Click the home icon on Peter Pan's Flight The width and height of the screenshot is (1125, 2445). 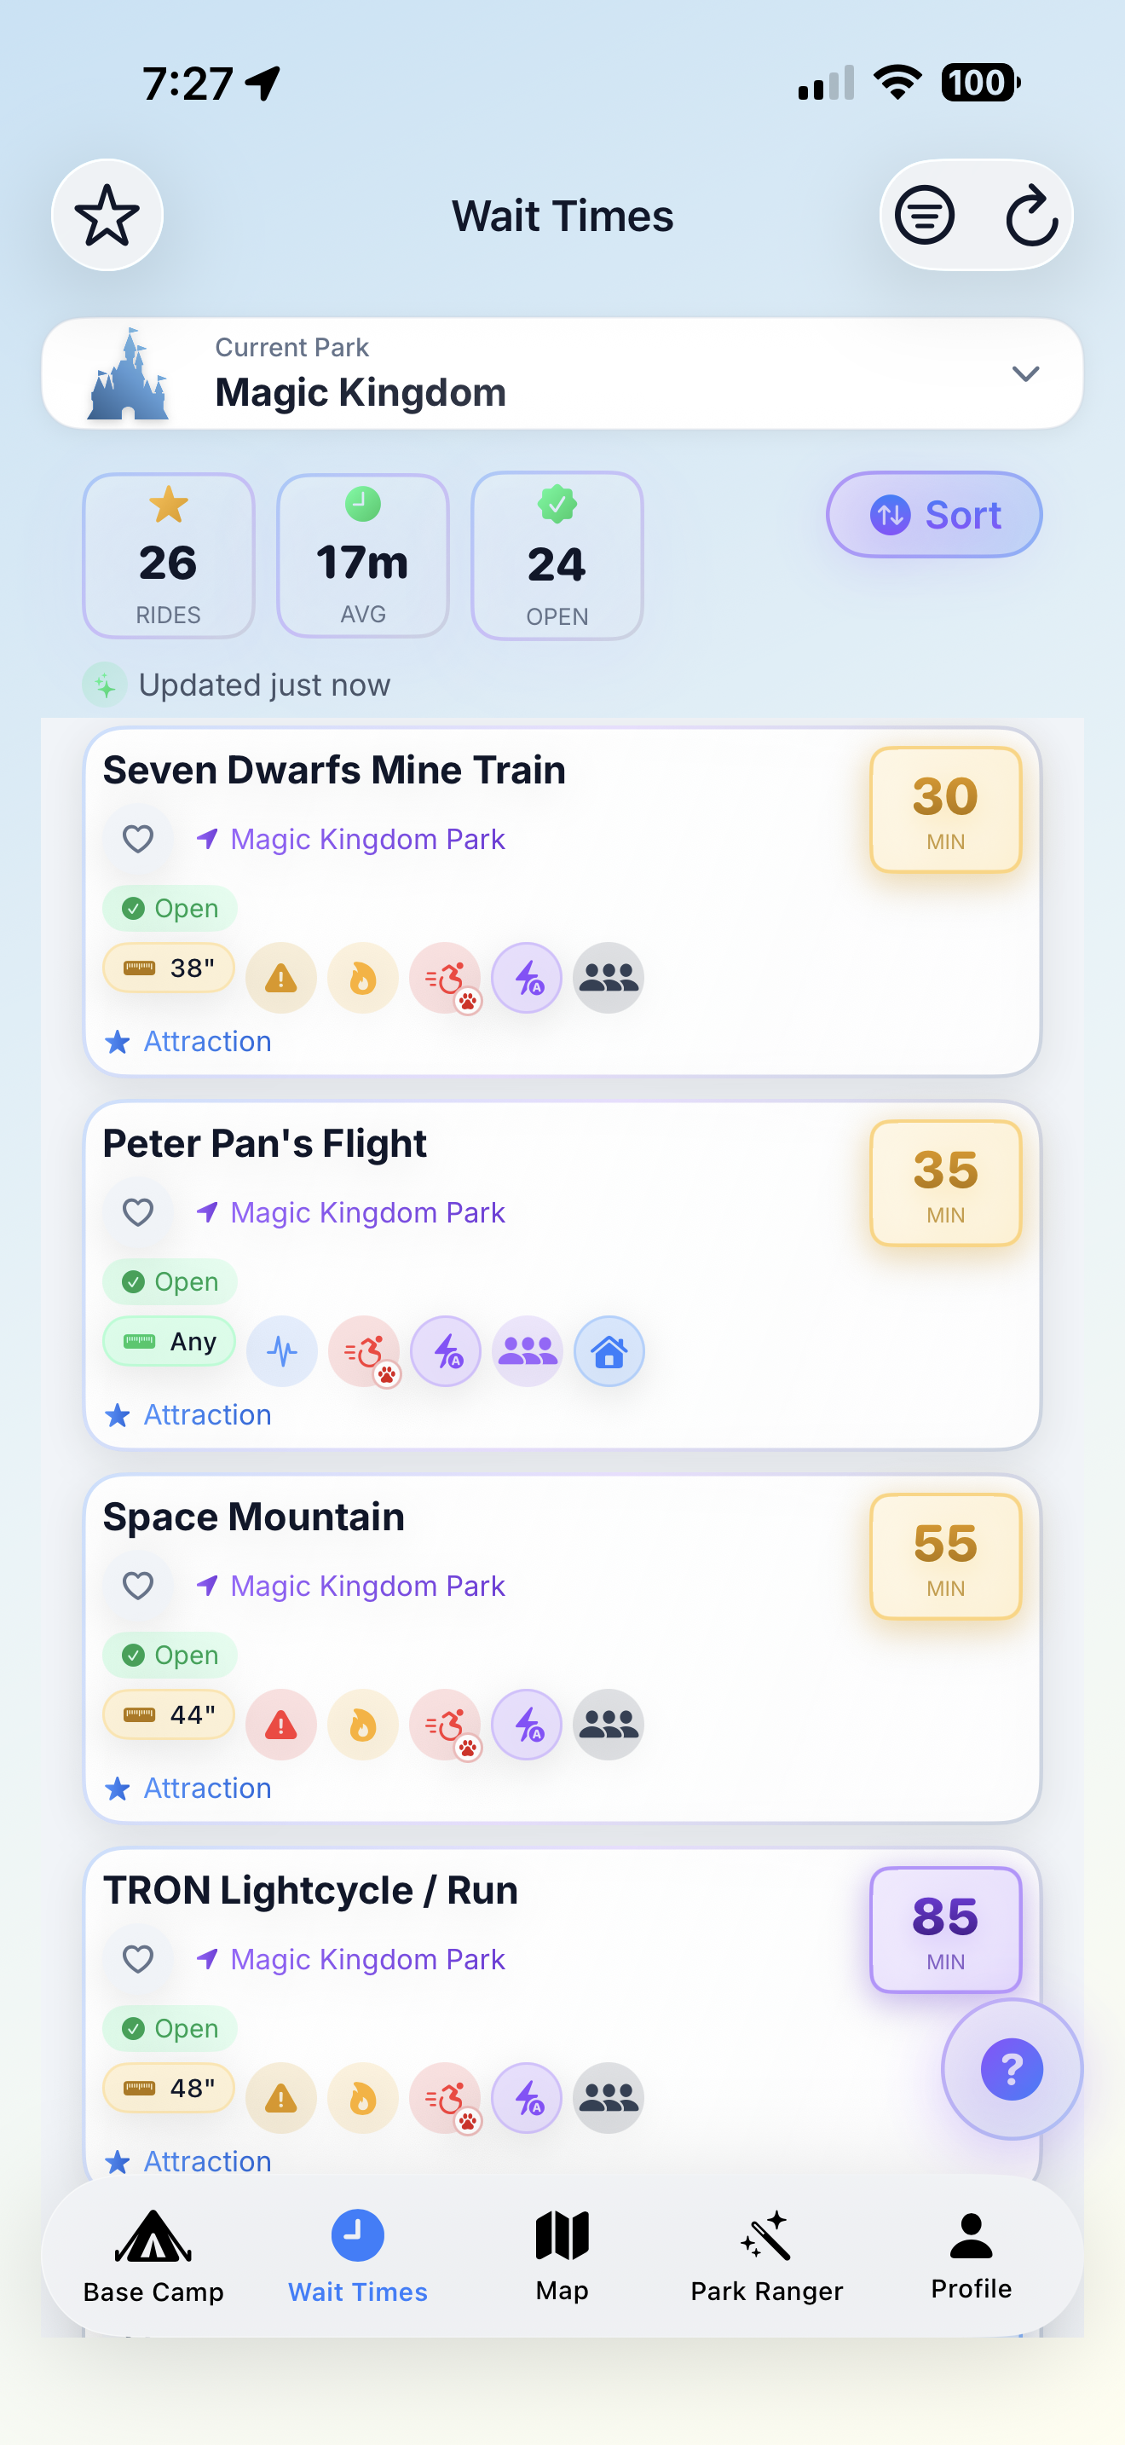(609, 1350)
